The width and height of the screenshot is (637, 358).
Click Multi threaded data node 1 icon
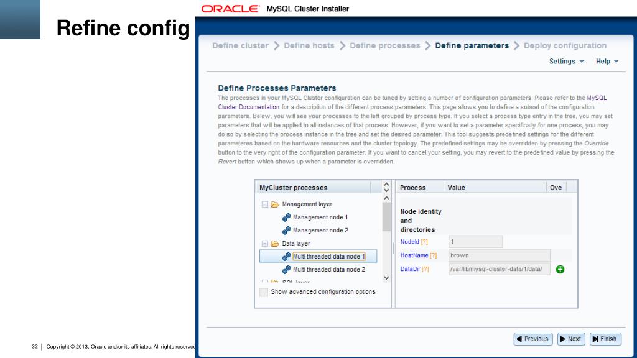(x=286, y=257)
